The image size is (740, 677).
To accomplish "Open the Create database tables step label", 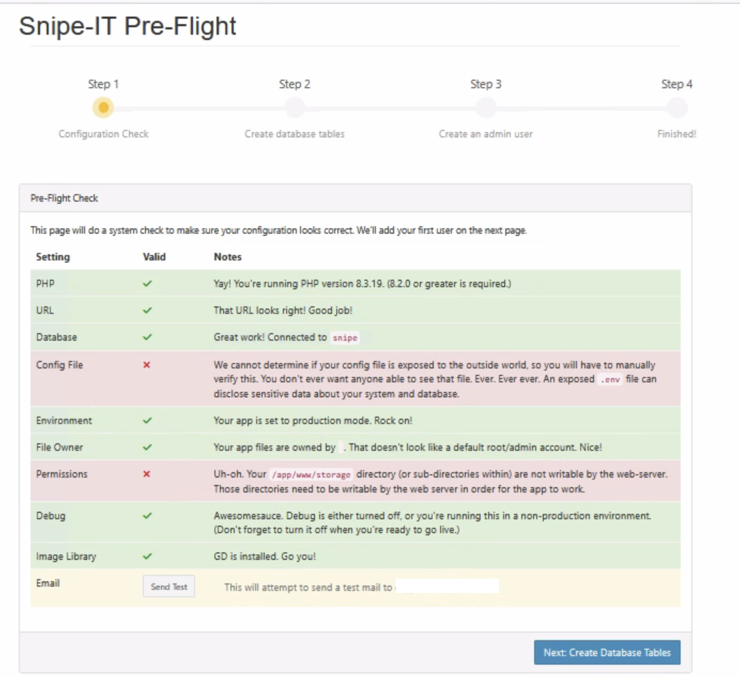I will [295, 134].
